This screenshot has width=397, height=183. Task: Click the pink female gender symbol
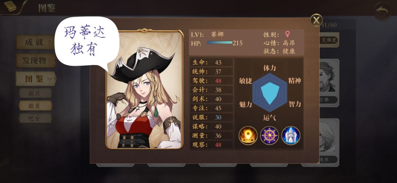287,34
